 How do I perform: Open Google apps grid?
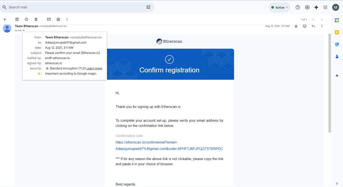325,7
